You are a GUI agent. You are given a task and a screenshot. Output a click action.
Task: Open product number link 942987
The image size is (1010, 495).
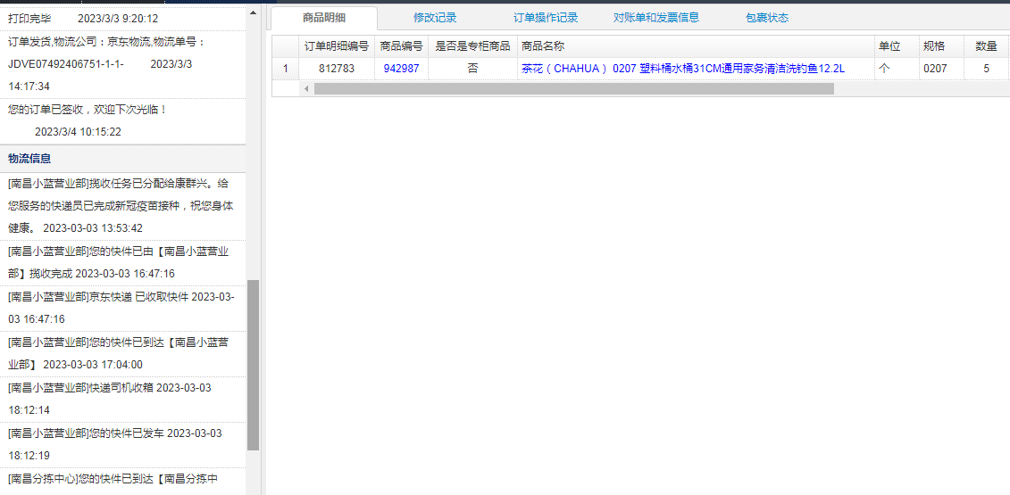click(x=401, y=69)
